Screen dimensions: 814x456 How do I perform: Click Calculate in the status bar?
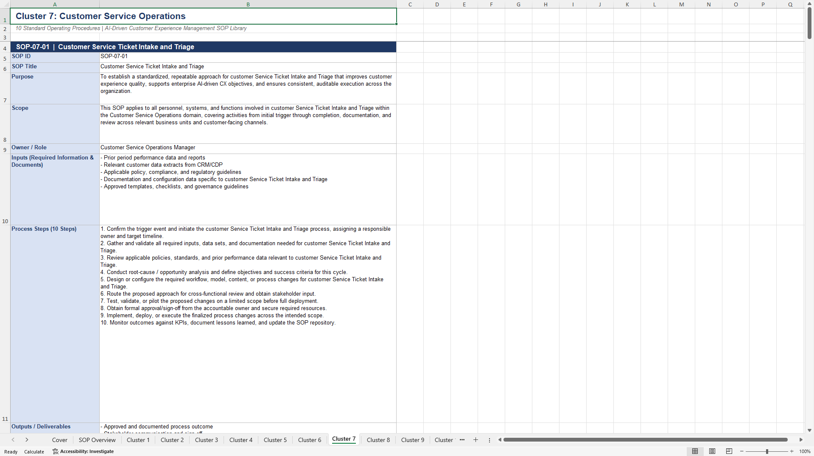tap(34, 452)
